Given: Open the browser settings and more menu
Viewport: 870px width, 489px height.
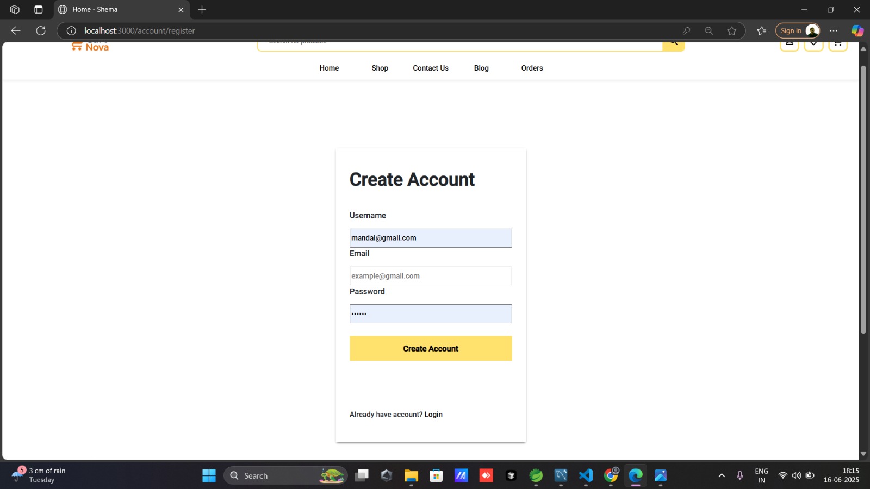Looking at the screenshot, I should 834,31.
